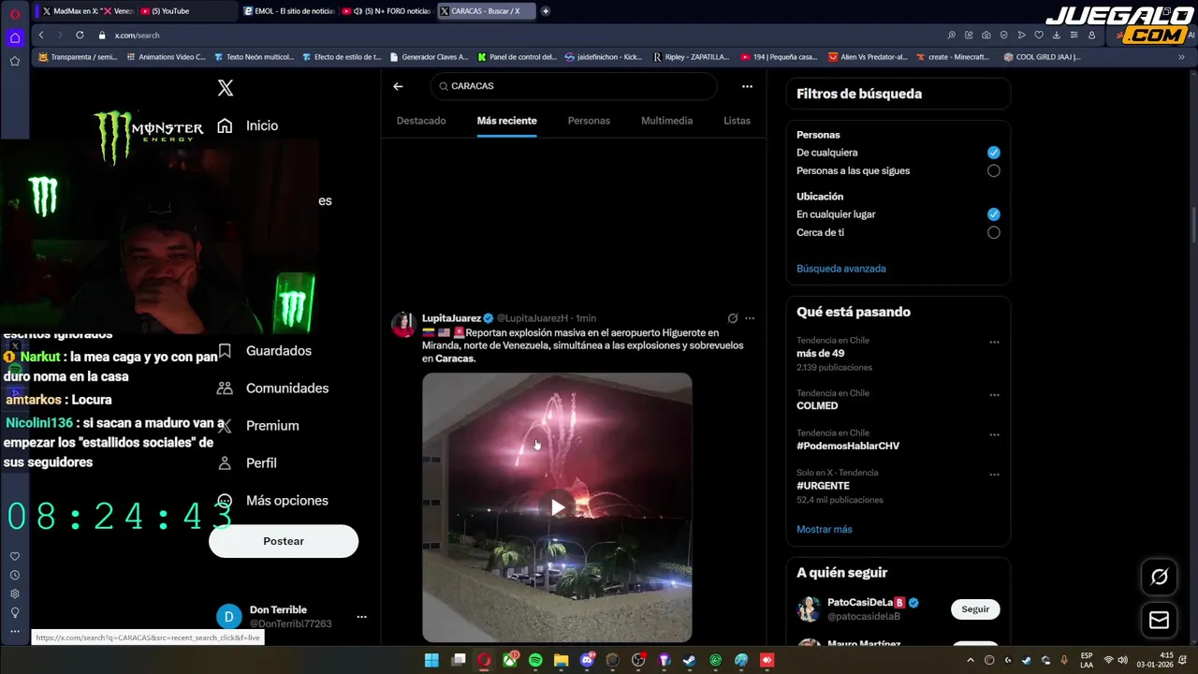Open Discord from the taskbar
This screenshot has height=674, width=1198.
(587, 660)
